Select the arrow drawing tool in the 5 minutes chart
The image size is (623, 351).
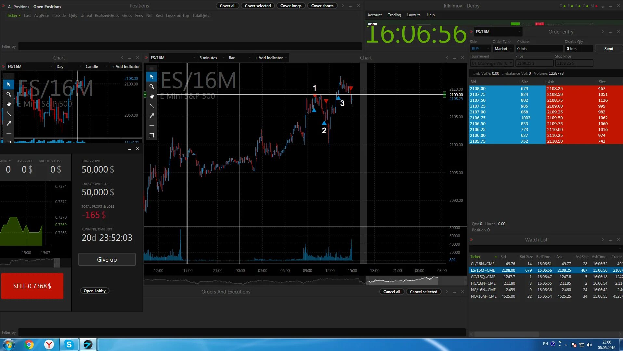pyautogui.click(x=152, y=116)
